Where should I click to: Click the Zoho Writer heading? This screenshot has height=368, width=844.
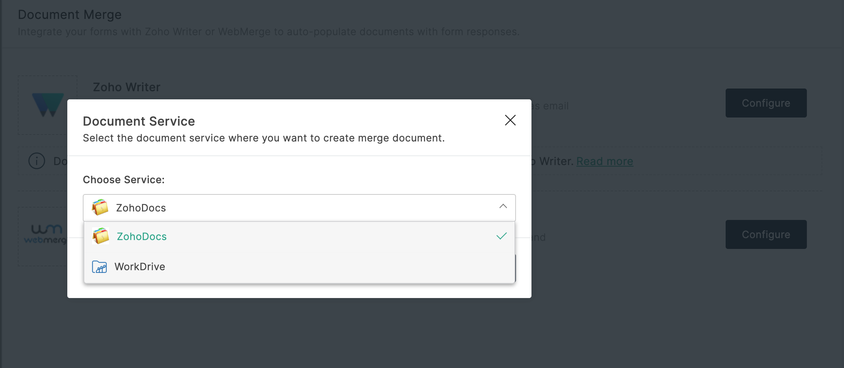click(126, 87)
